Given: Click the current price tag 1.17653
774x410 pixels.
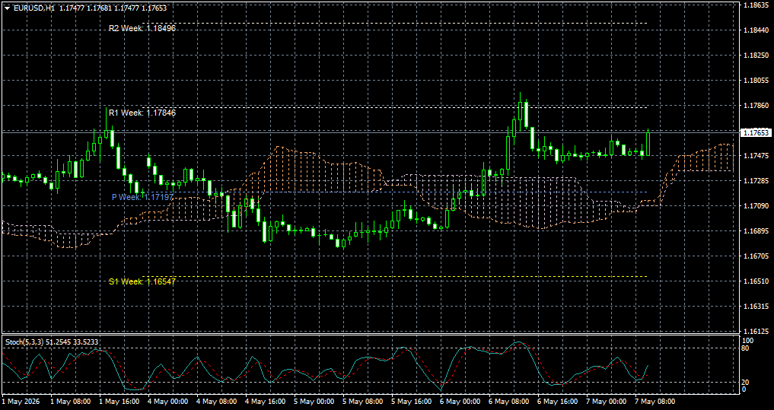Looking at the screenshot, I should click(756, 132).
